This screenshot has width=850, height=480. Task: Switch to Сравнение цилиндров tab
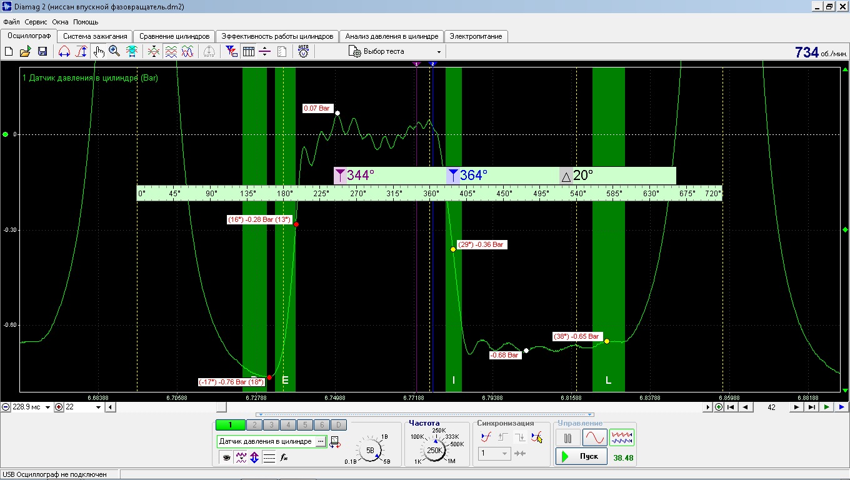[174, 36]
